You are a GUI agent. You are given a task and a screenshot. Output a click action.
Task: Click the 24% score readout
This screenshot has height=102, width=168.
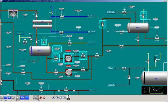pos(42,98)
